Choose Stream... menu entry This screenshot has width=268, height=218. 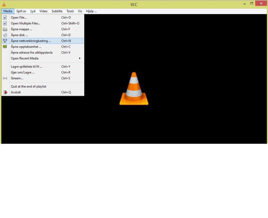(43, 78)
